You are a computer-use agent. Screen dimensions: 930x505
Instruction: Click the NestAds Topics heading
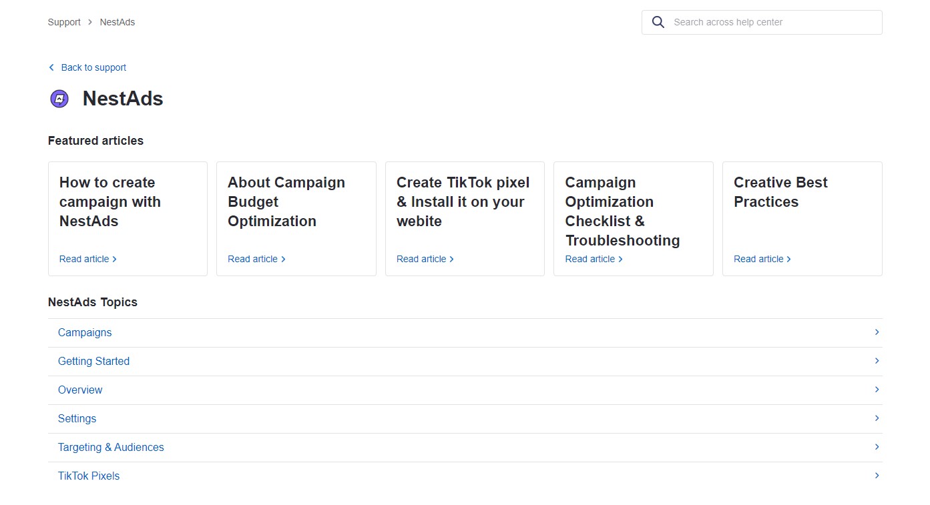click(93, 302)
